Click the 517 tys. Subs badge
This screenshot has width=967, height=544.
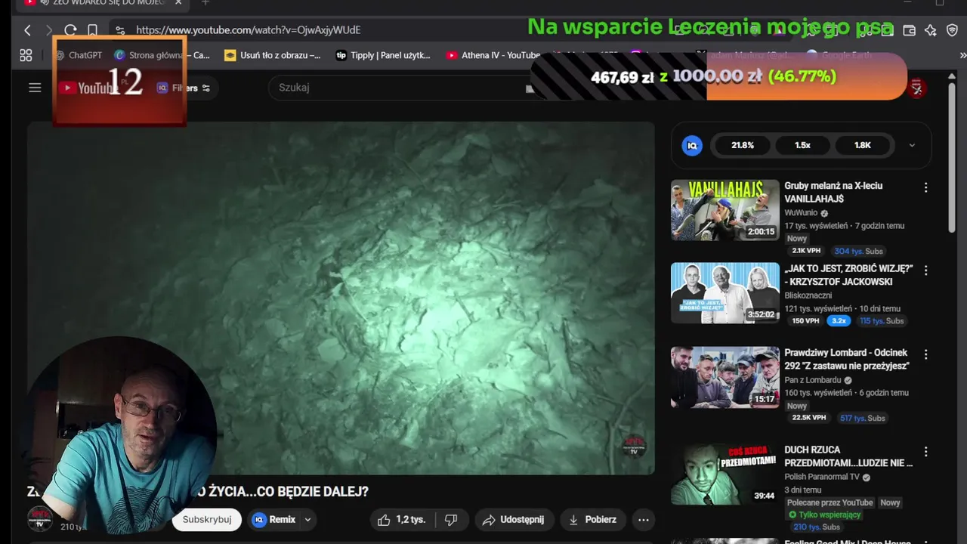[x=862, y=418]
